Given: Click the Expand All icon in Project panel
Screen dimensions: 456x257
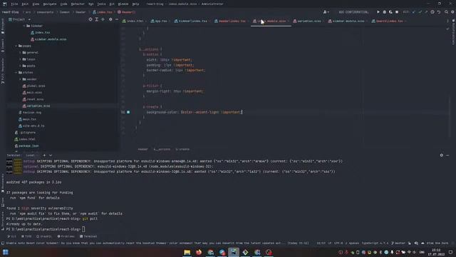Looking at the screenshot, I should (97, 19).
